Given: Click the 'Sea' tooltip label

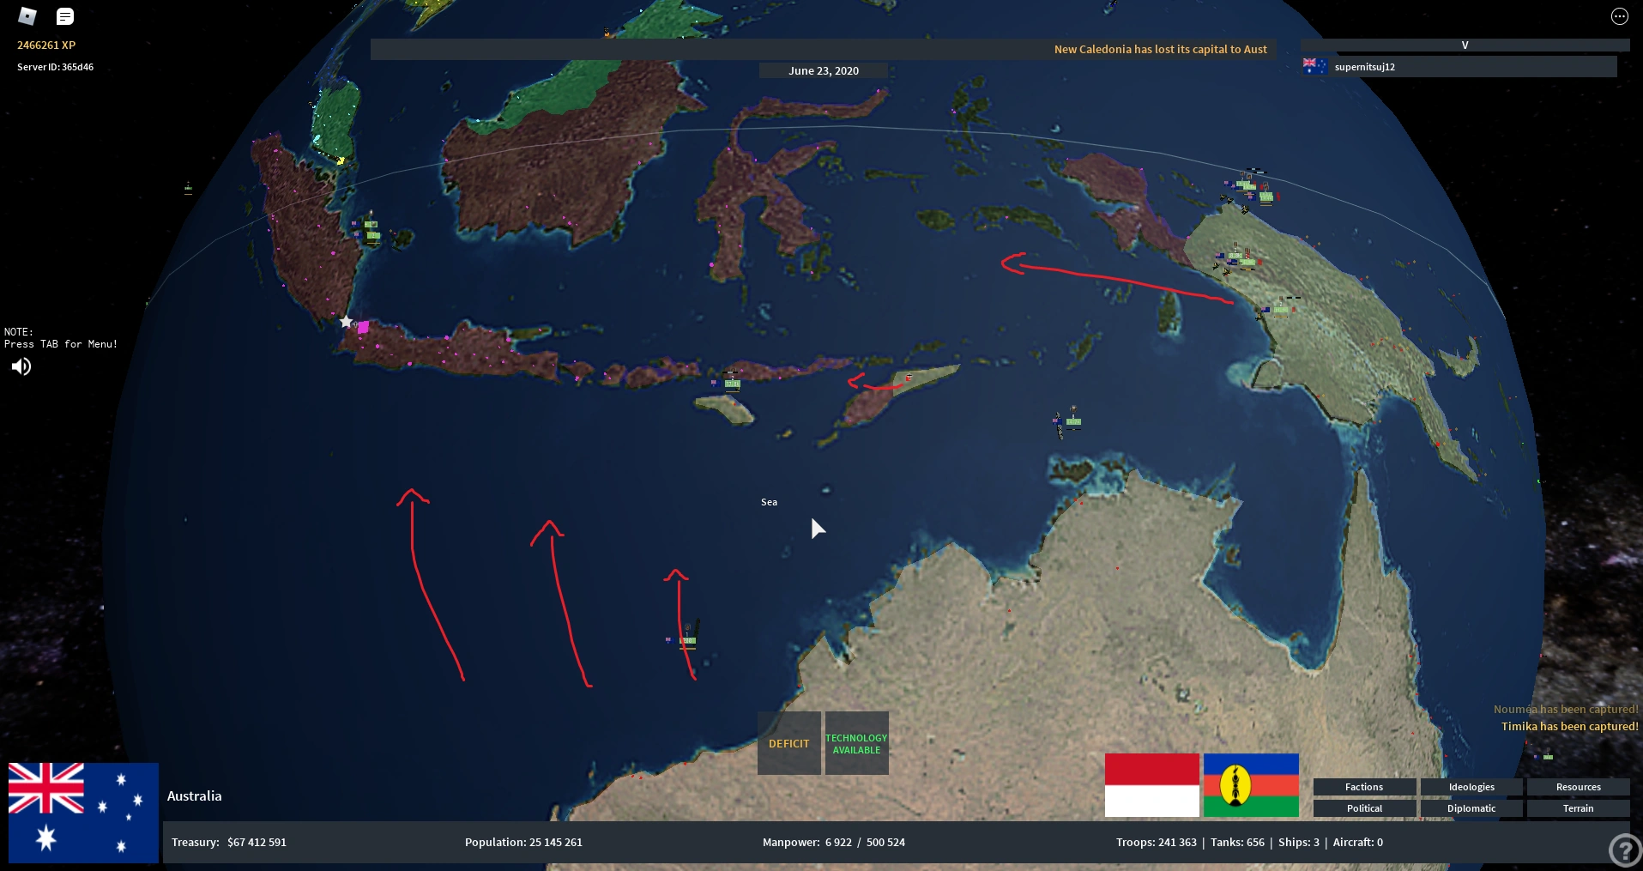Looking at the screenshot, I should click(769, 502).
